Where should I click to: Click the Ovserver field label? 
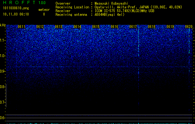click(63, 3)
